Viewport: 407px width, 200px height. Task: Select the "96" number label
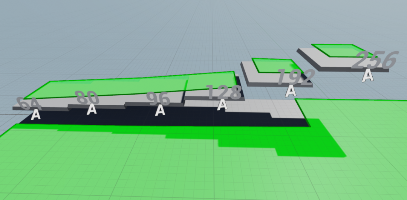pyautogui.click(x=158, y=99)
